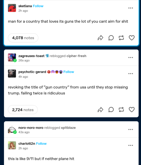Image resolution: width=141 pixels, height=165 pixels.
Task: Open the spitblaze blog link
Action: [68, 128]
